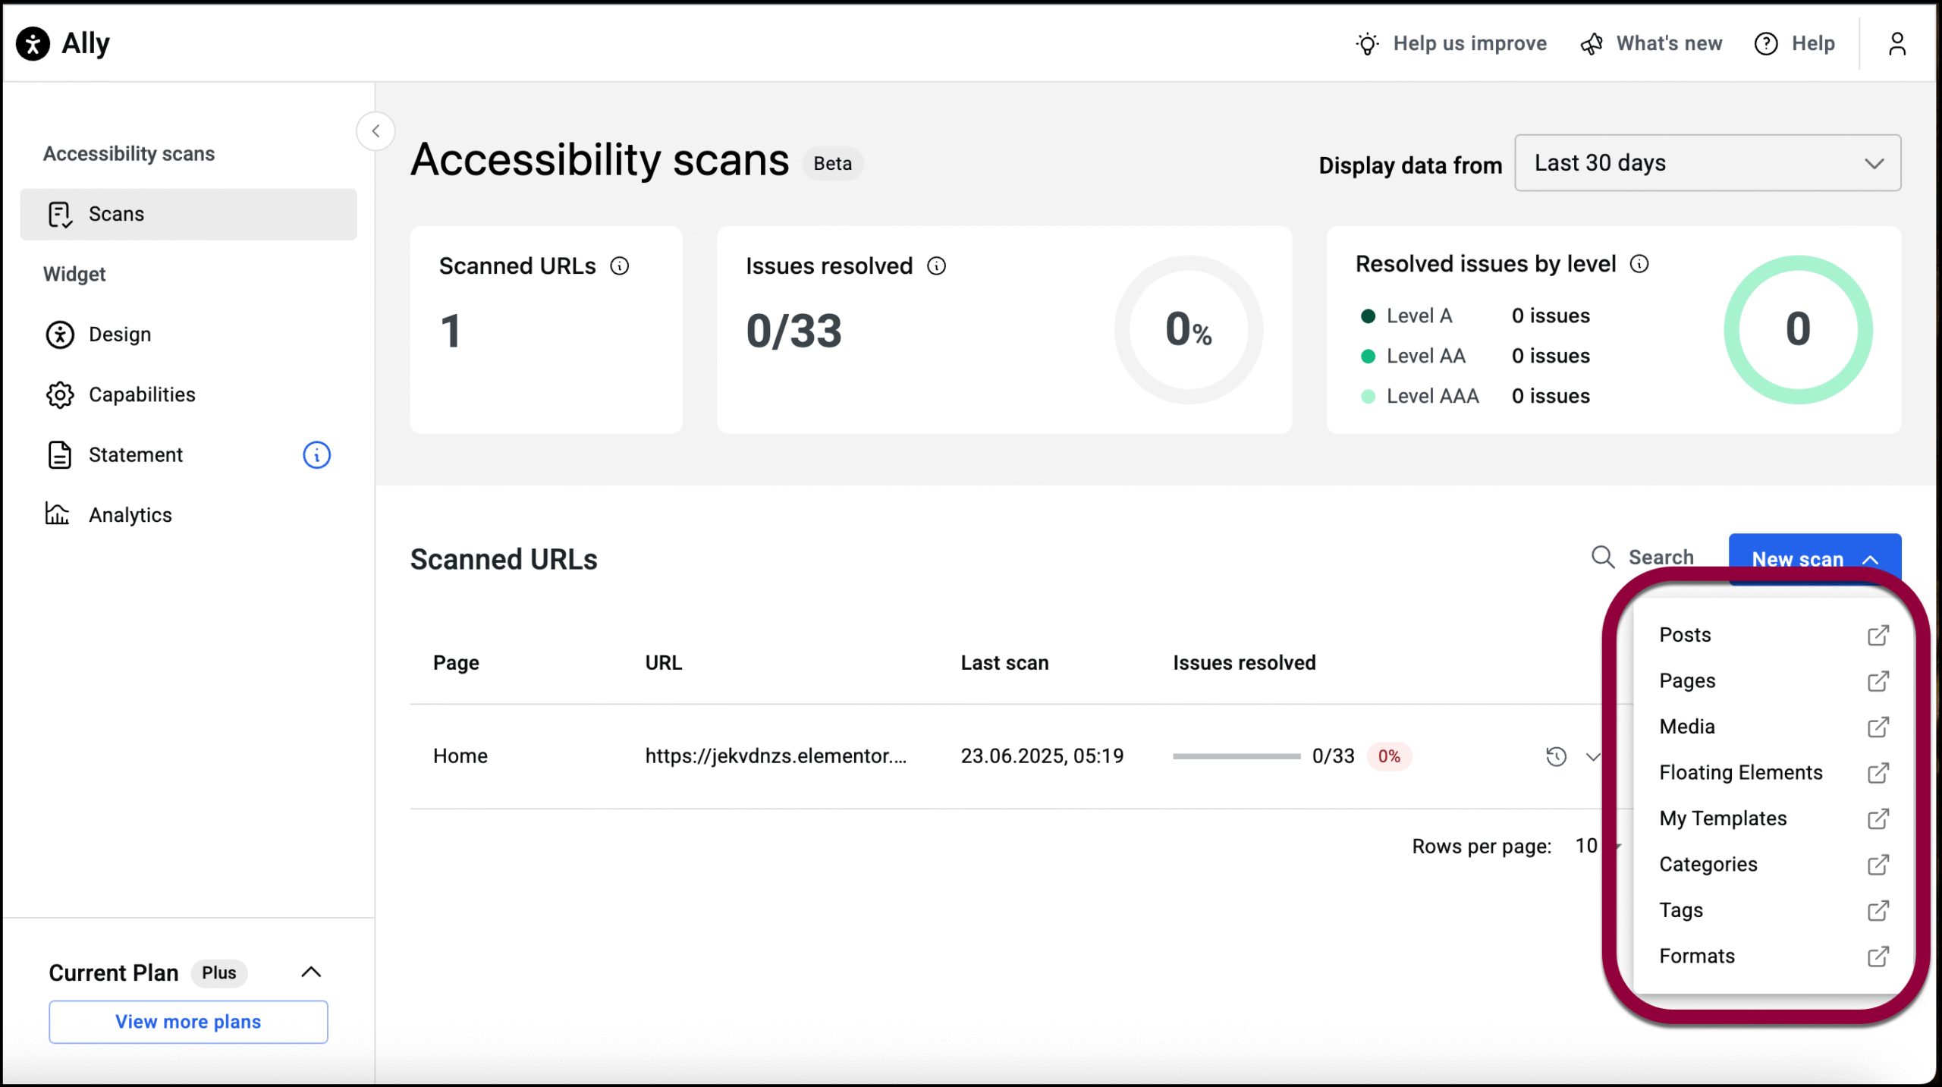Screen dimensions: 1942x1087
Task: Click the rescan history icon for Home
Action: pos(1556,756)
